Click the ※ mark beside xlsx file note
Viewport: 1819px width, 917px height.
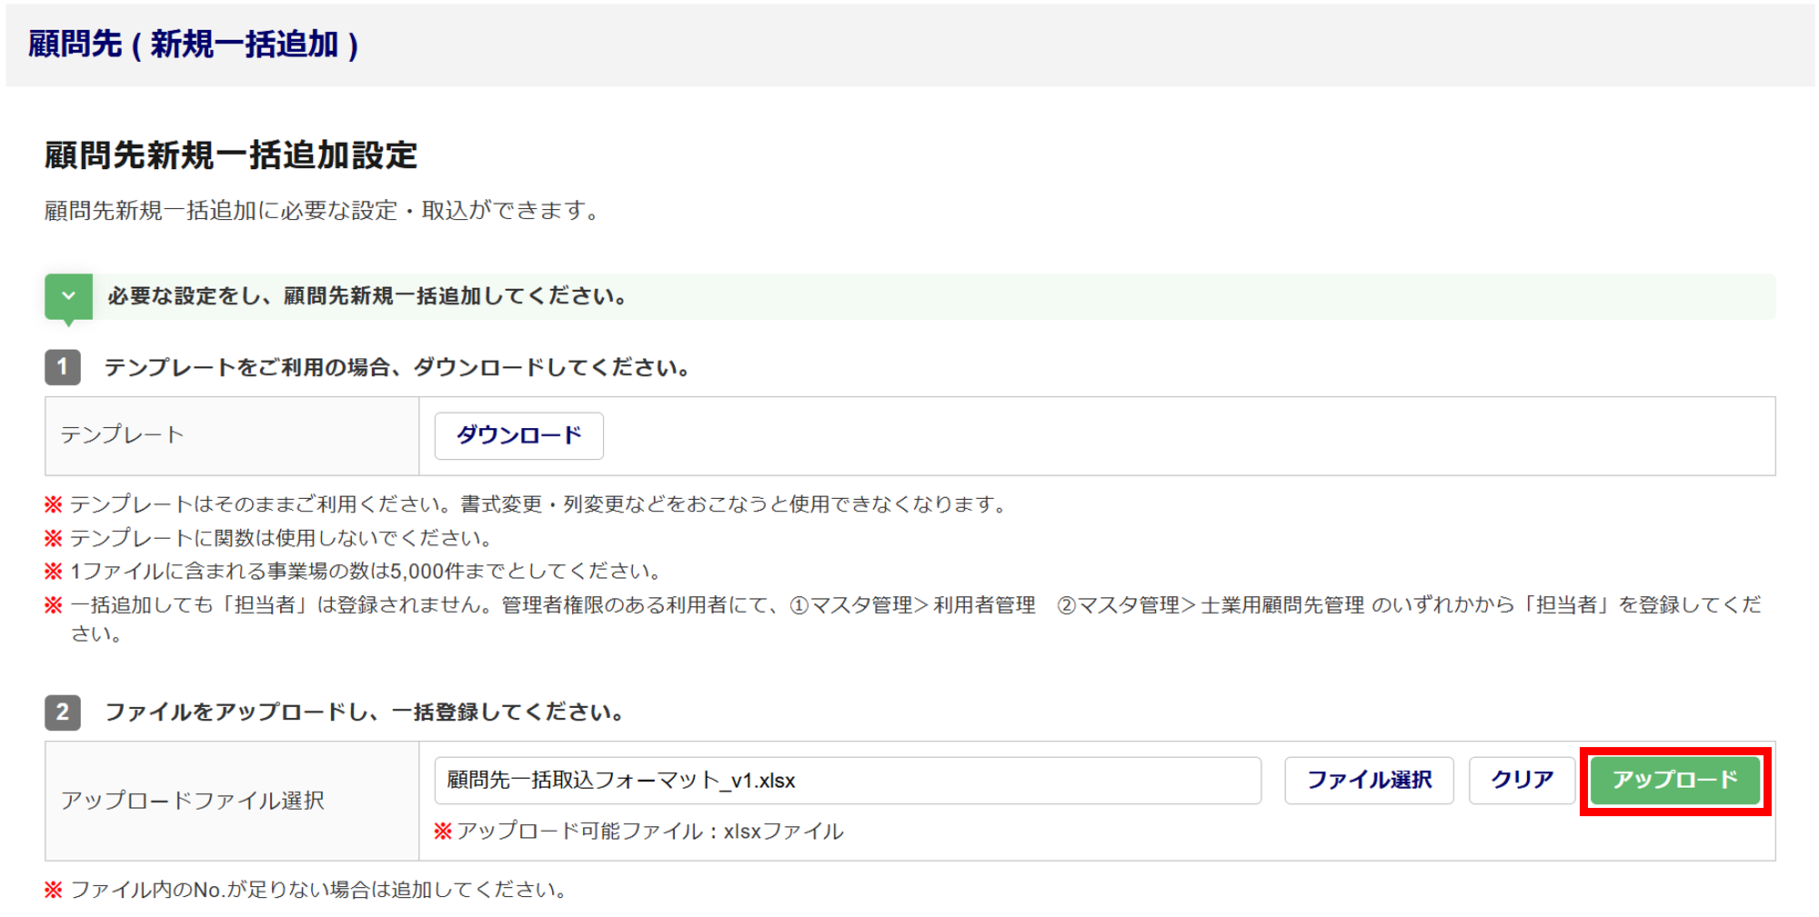pos(443,831)
